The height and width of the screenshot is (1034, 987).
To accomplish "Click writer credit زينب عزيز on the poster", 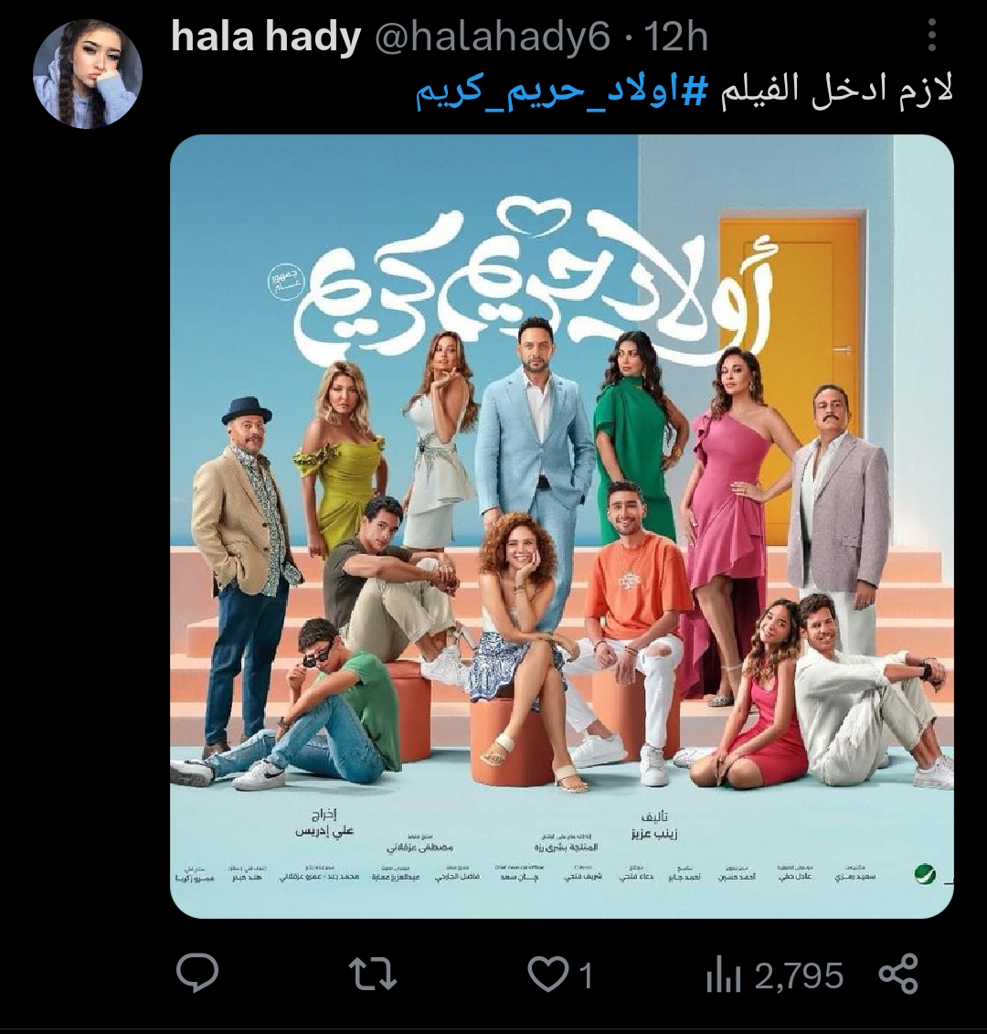I will tap(651, 833).
